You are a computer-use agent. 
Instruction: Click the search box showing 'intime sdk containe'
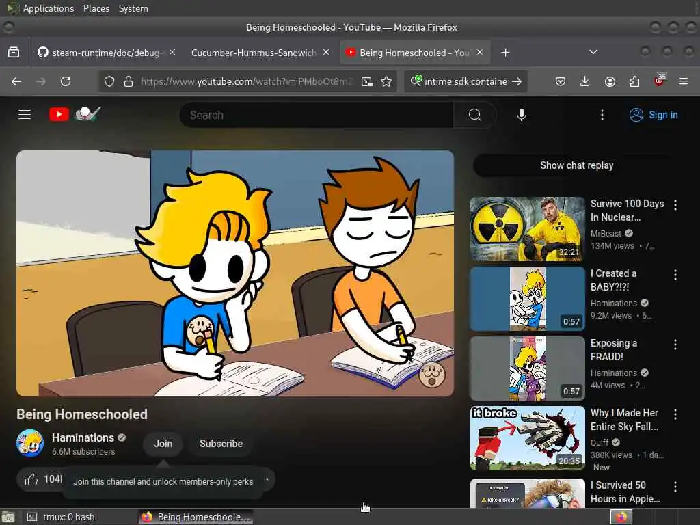click(x=466, y=81)
